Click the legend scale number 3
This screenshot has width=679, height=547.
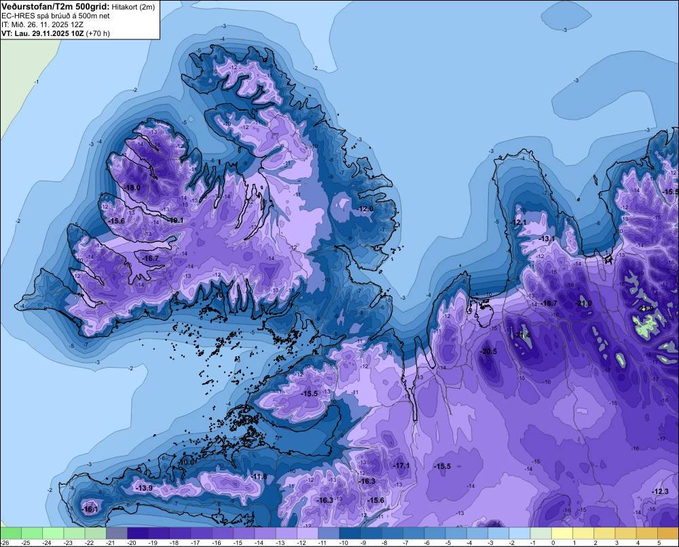617,543
